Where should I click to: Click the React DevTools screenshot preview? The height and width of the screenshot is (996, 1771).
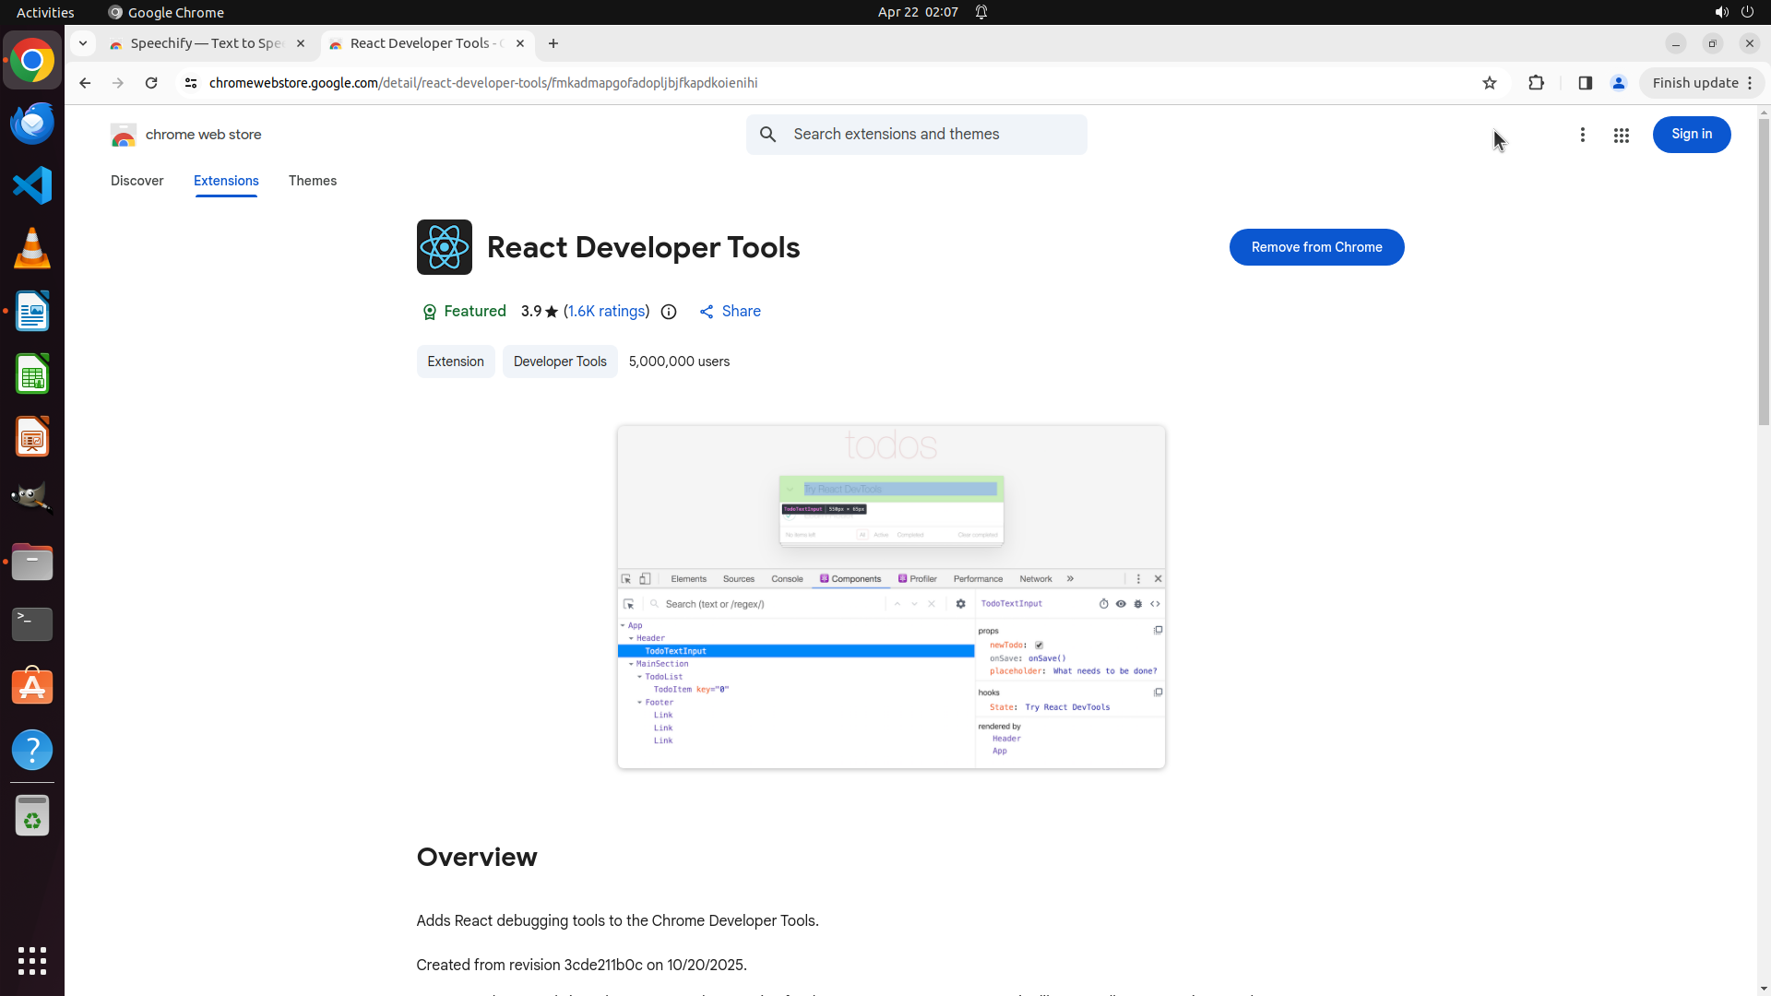click(x=890, y=597)
